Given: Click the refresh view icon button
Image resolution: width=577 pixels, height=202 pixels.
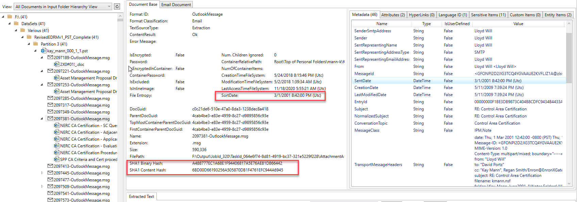Looking at the screenshot, I should pos(117,6).
